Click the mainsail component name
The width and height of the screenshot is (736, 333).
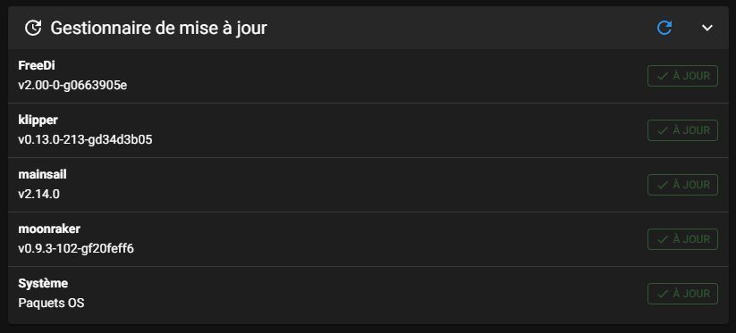tap(42, 175)
